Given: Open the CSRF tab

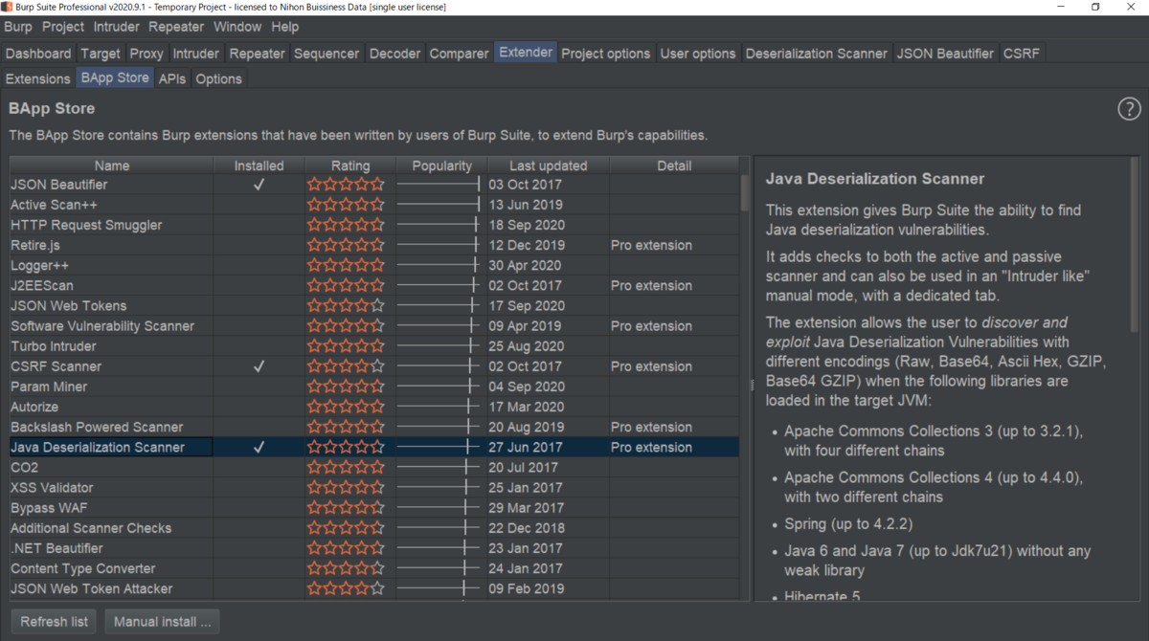Looking at the screenshot, I should point(1022,54).
